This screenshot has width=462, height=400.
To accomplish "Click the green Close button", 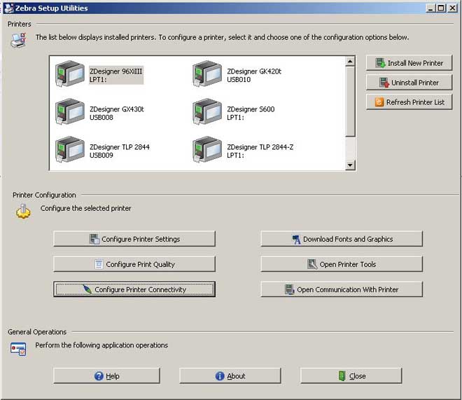I will point(351,375).
